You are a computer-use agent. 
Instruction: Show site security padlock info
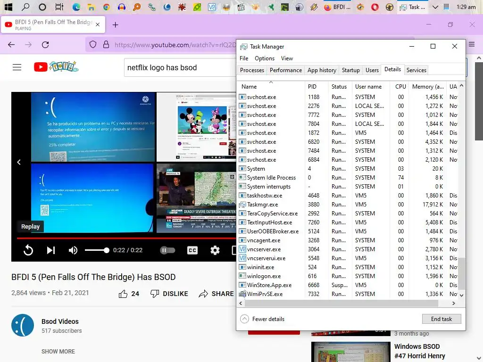(x=106, y=45)
